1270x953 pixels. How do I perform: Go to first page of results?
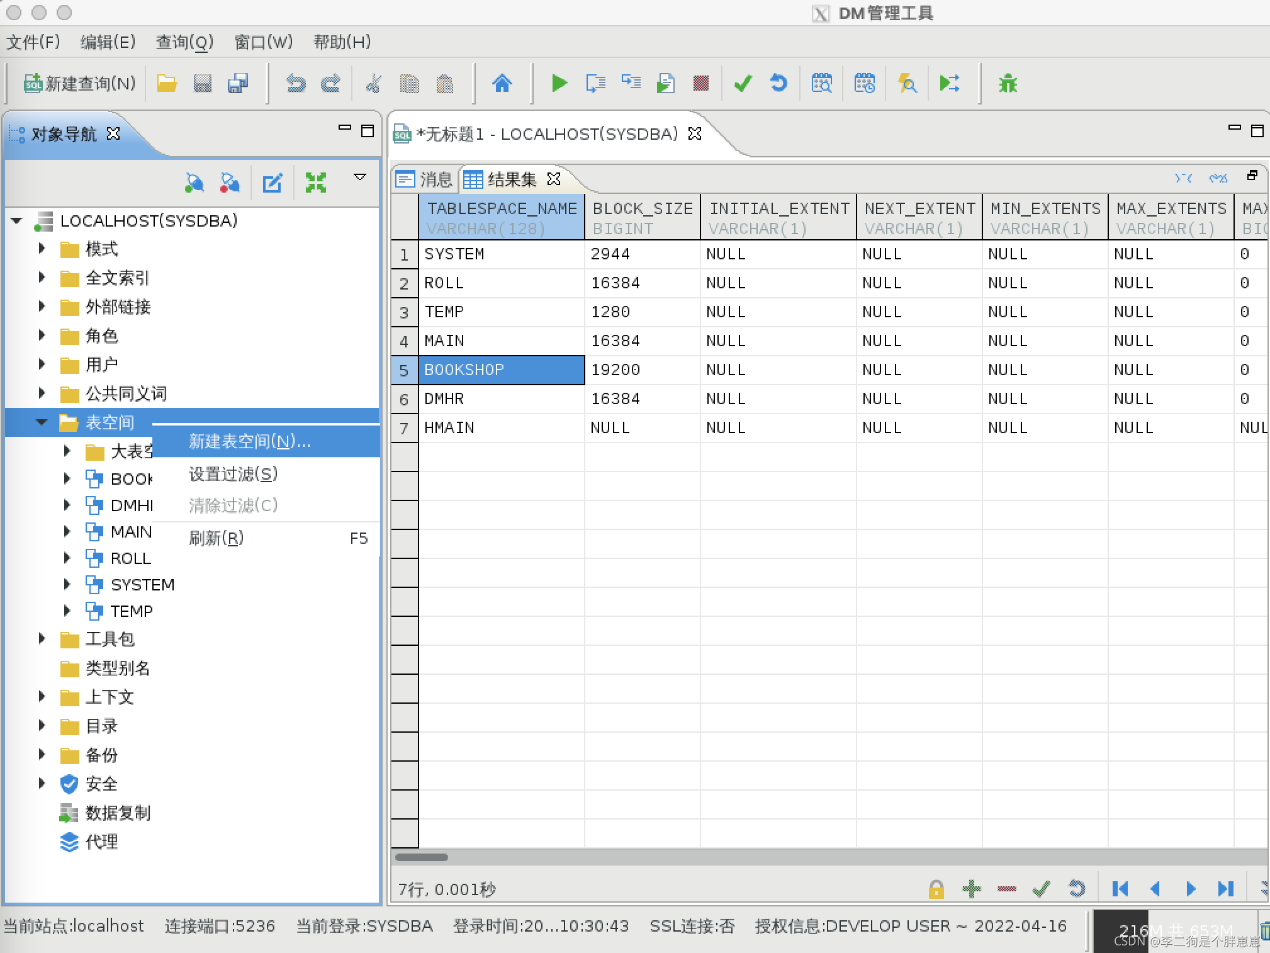1120,888
